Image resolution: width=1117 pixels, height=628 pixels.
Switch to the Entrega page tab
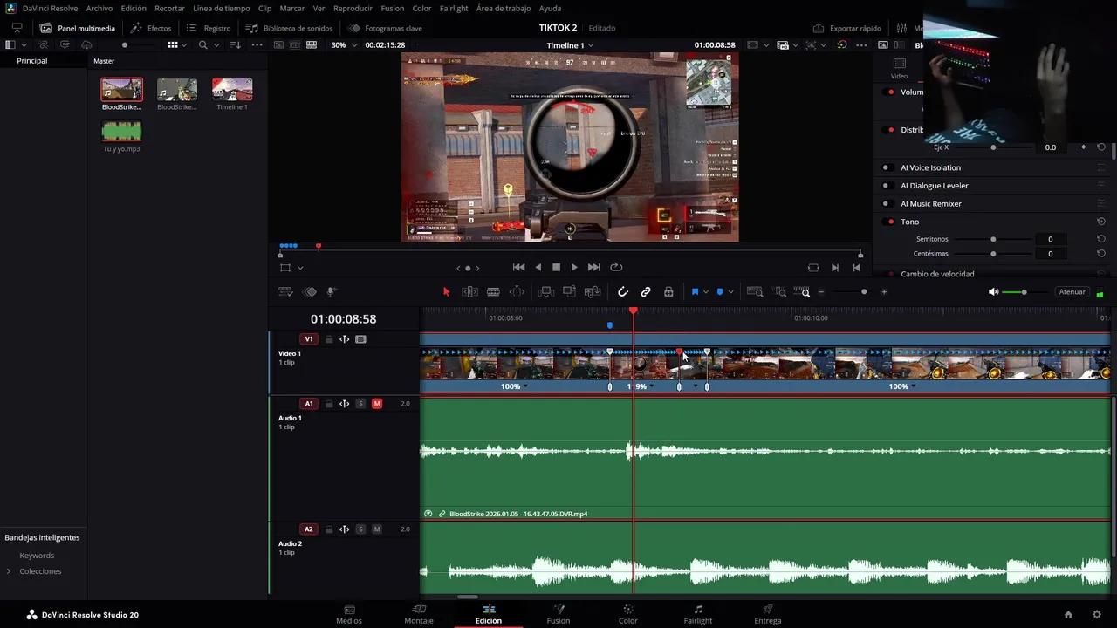point(768,615)
